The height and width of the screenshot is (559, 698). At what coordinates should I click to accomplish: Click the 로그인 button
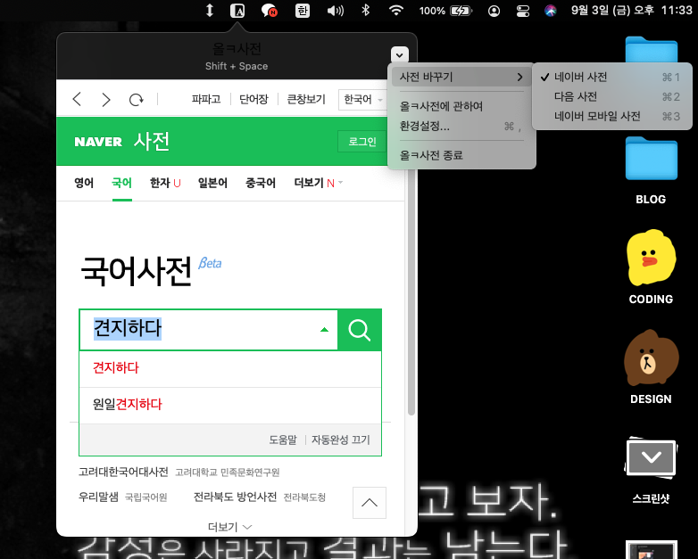coord(361,142)
